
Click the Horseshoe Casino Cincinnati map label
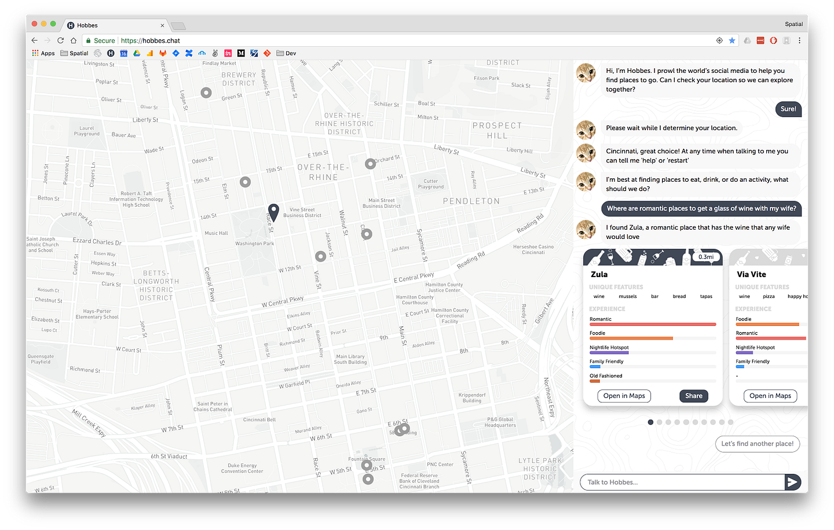533,249
